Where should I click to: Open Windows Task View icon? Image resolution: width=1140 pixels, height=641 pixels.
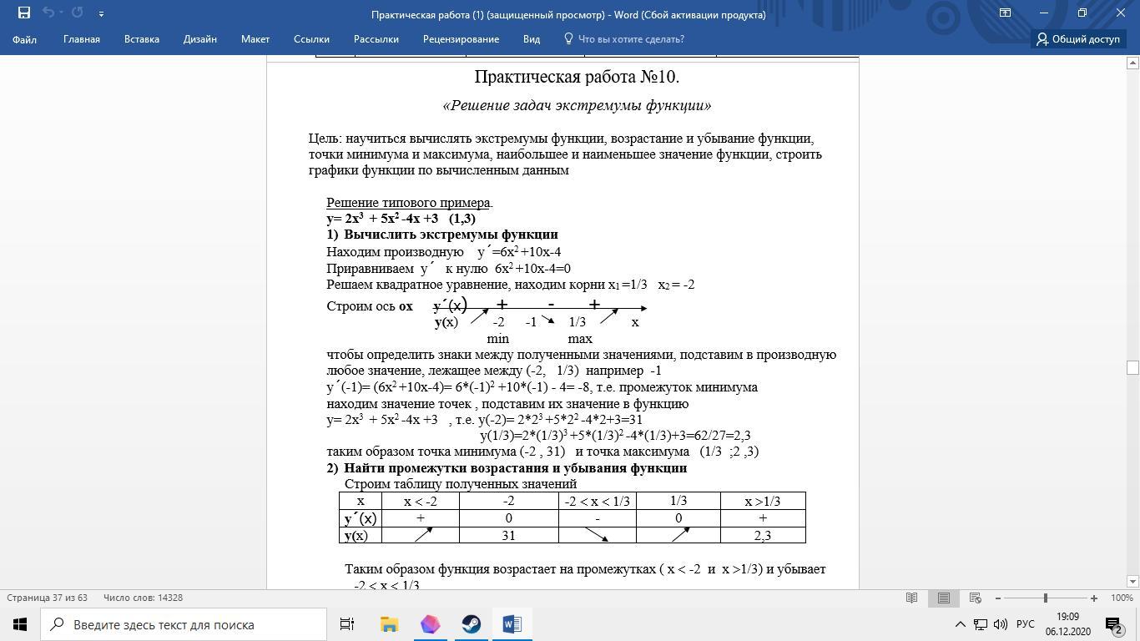click(347, 624)
